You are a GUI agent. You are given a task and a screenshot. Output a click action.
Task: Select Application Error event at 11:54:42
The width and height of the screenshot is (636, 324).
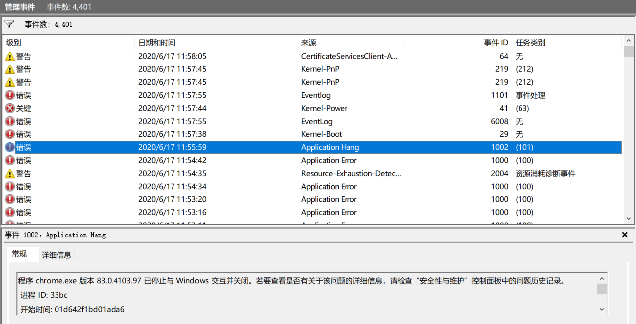point(329,160)
